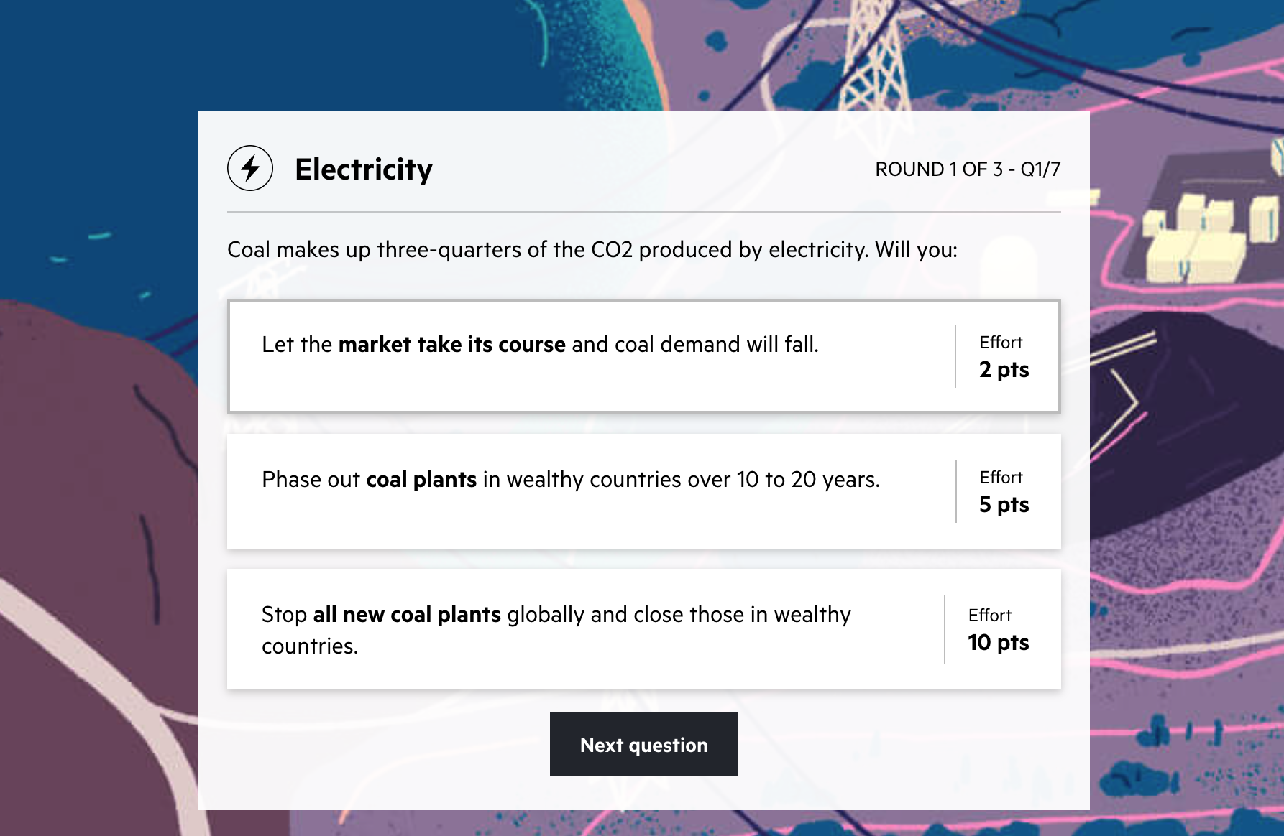The image size is (1284, 836).
Task: Click the lightning bolt Electricity icon
Action: tap(250, 168)
